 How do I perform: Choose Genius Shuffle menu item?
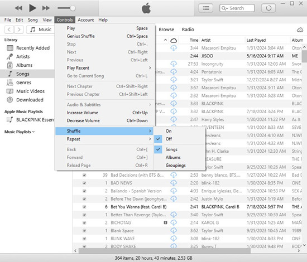pyautogui.click(x=105, y=36)
